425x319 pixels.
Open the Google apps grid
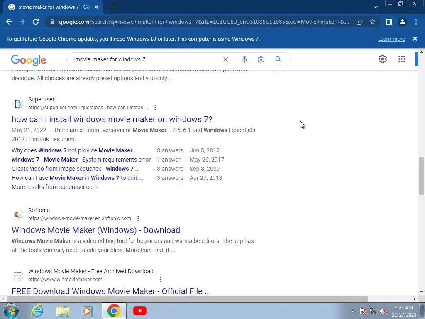coord(402,59)
